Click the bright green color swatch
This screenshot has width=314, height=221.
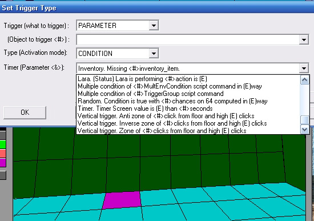[x=3, y=144]
